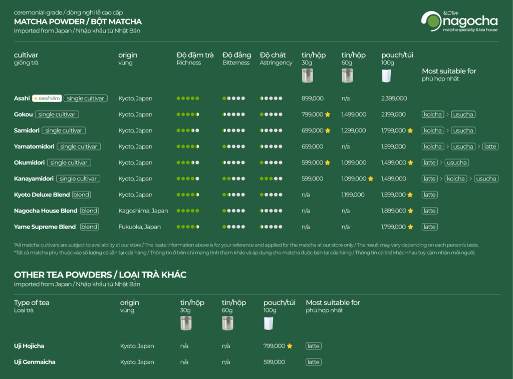Click the 30g tin icon under Other Tea Powders

pos(186,323)
